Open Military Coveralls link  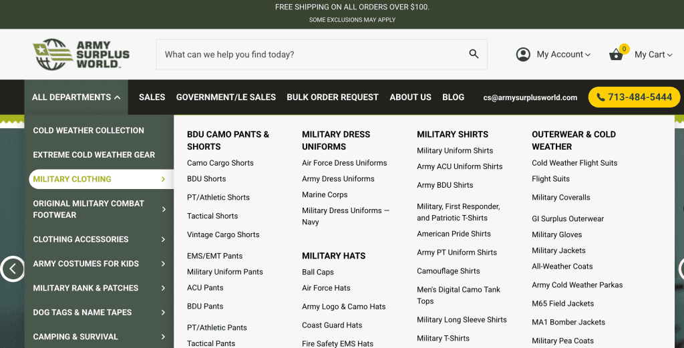click(x=560, y=198)
